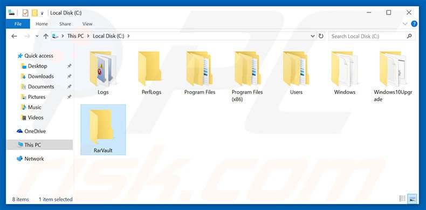Viewport: 426px width, 210px height.
Task: Click the "Users" folder name
Action: [x=296, y=92]
